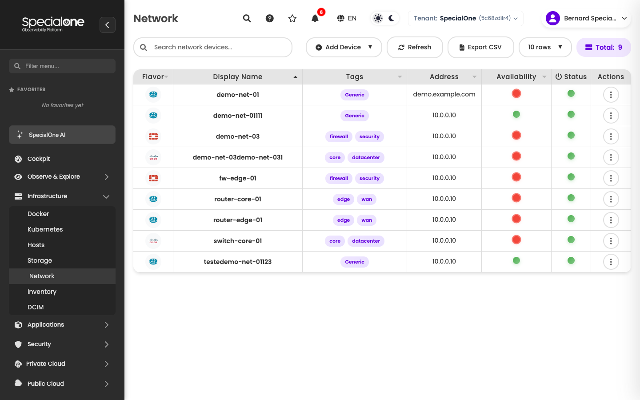Viewport: 640px width, 400px height.
Task: Switch to dark mode moon icon
Action: point(392,18)
